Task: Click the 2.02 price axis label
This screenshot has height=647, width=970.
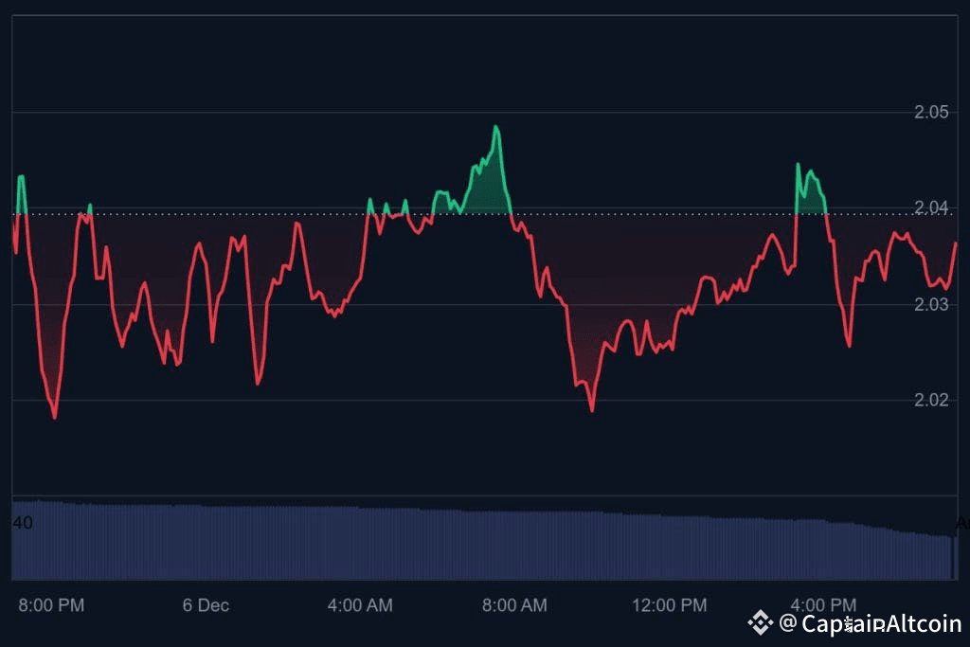Action: pos(931,400)
